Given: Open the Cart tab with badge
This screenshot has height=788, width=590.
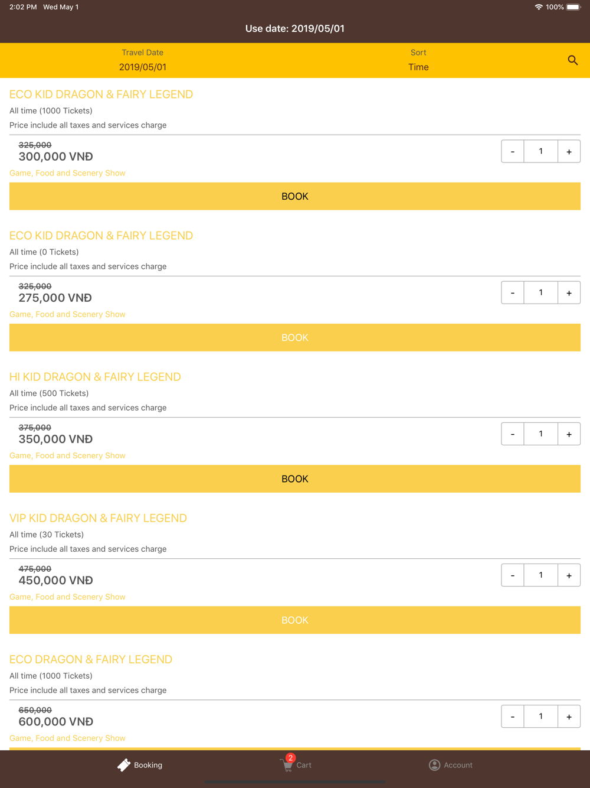Looking at the screenshot, I should click(296, 763).
